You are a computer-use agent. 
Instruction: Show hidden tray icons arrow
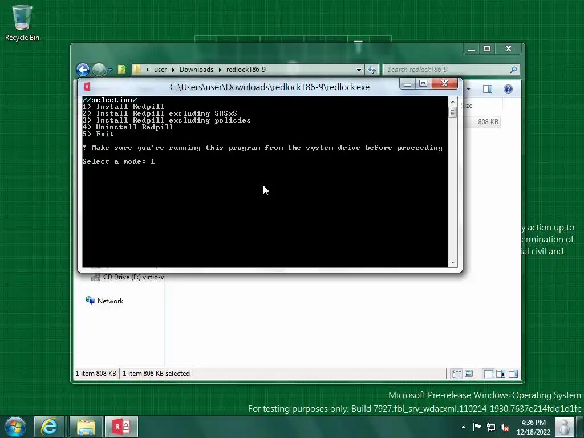pyautogui.click(x=463, y=427)
